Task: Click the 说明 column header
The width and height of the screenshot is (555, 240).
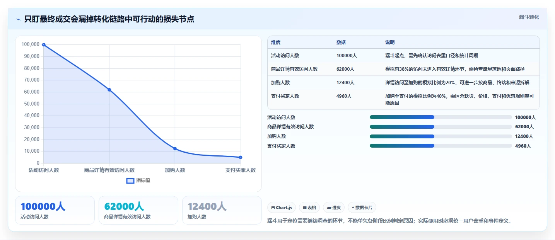Action: coord(390,43)
